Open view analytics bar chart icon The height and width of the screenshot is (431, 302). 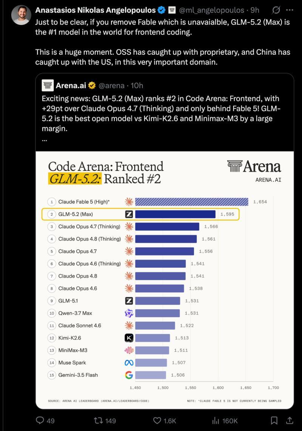216,420
